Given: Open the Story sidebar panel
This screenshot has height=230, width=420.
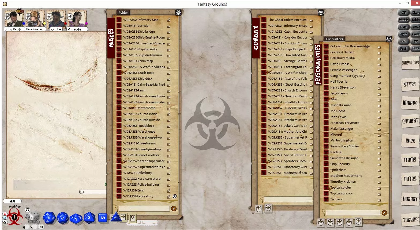Looking at the screenshot, I should (410, 84).
